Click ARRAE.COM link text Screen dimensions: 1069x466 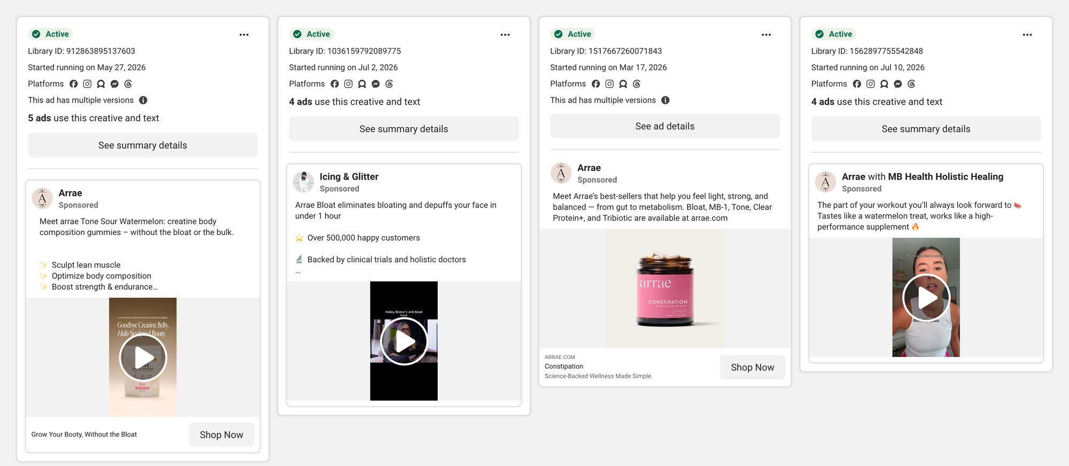click(x=560, y=358)
